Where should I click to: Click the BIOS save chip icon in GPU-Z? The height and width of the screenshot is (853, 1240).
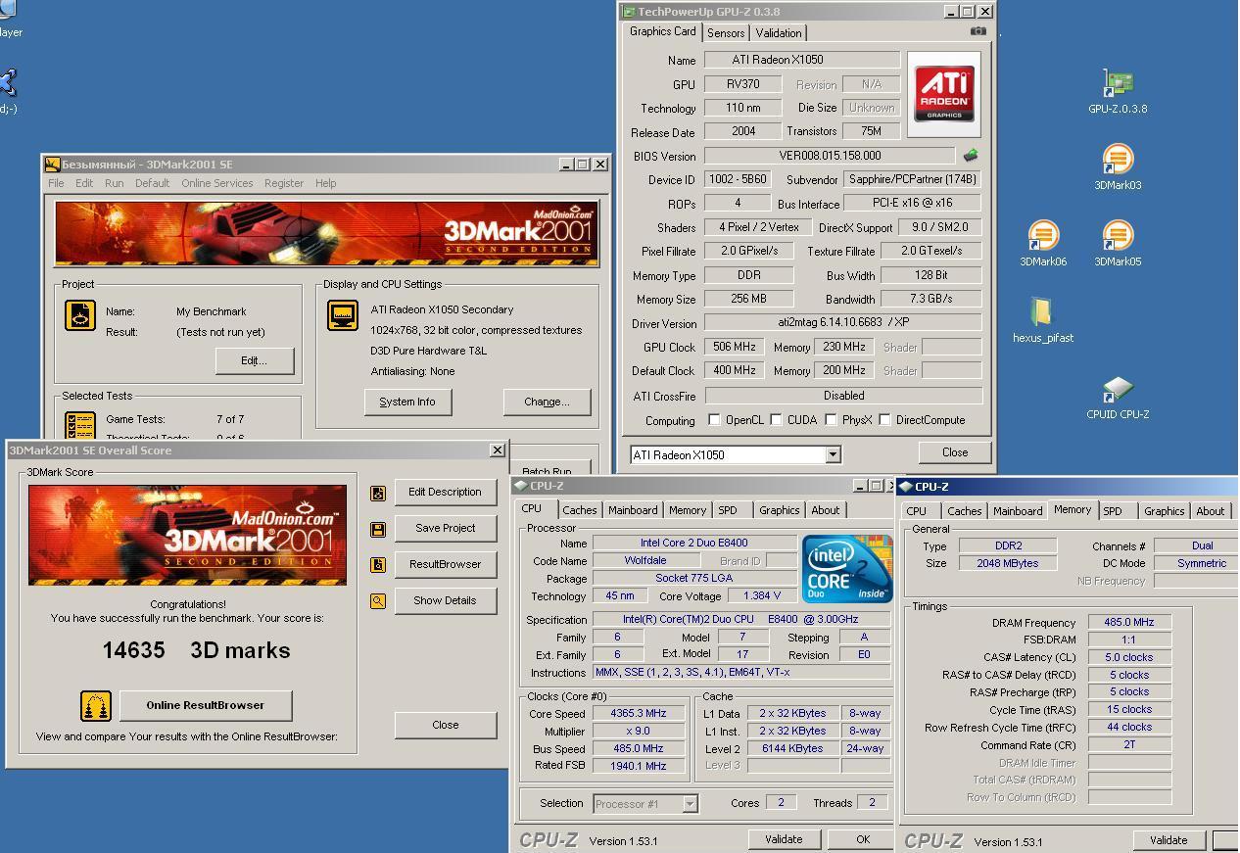tap(971, 155)
